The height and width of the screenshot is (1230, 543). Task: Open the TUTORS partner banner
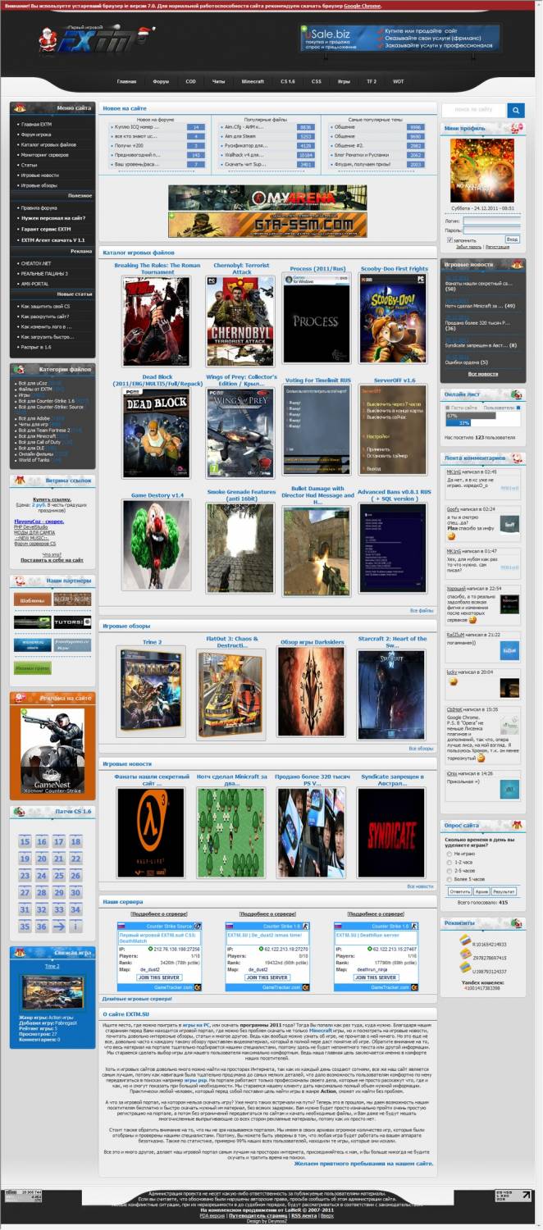[x=72, y=622]
